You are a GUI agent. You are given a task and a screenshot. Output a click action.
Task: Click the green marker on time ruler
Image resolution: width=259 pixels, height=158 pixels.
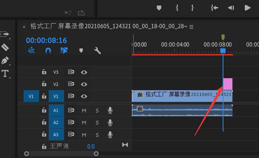tap(223, 37)
